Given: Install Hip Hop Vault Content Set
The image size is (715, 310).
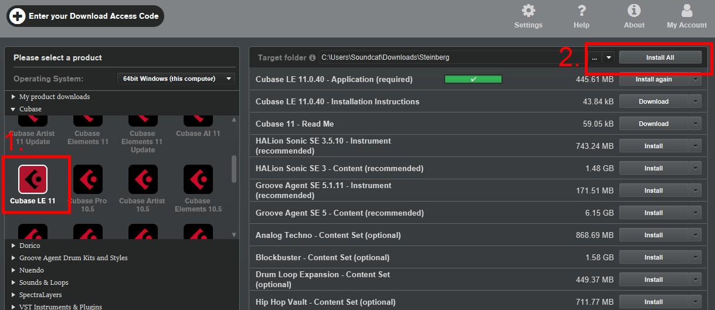Looking at the screenshot, I should [653, 302].
